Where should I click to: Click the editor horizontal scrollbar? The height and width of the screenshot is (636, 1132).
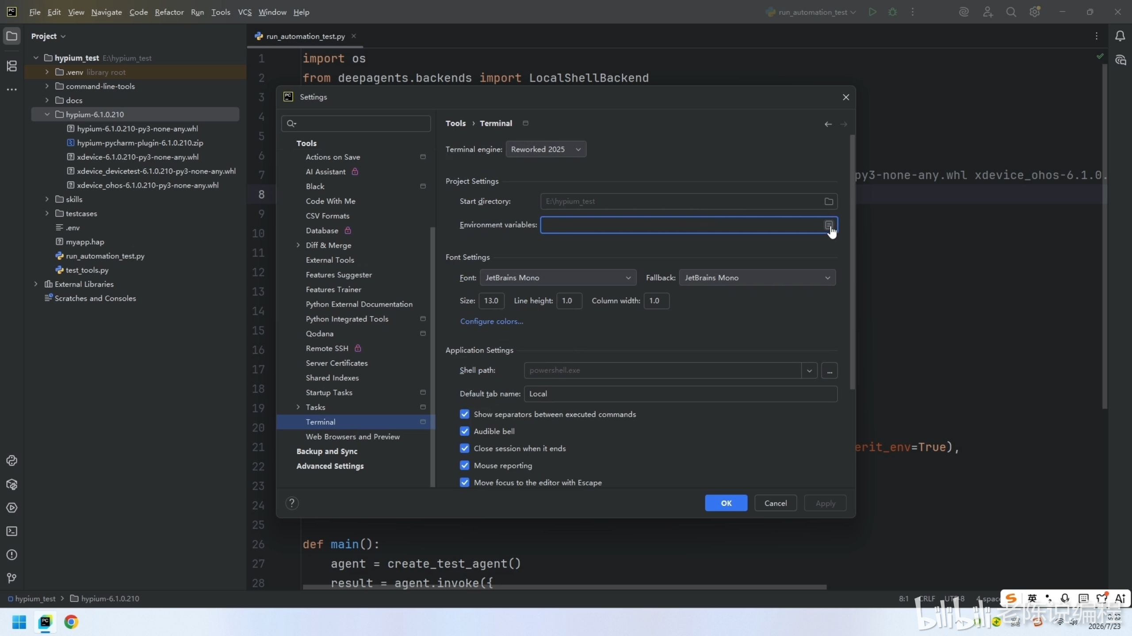(565, 587)
